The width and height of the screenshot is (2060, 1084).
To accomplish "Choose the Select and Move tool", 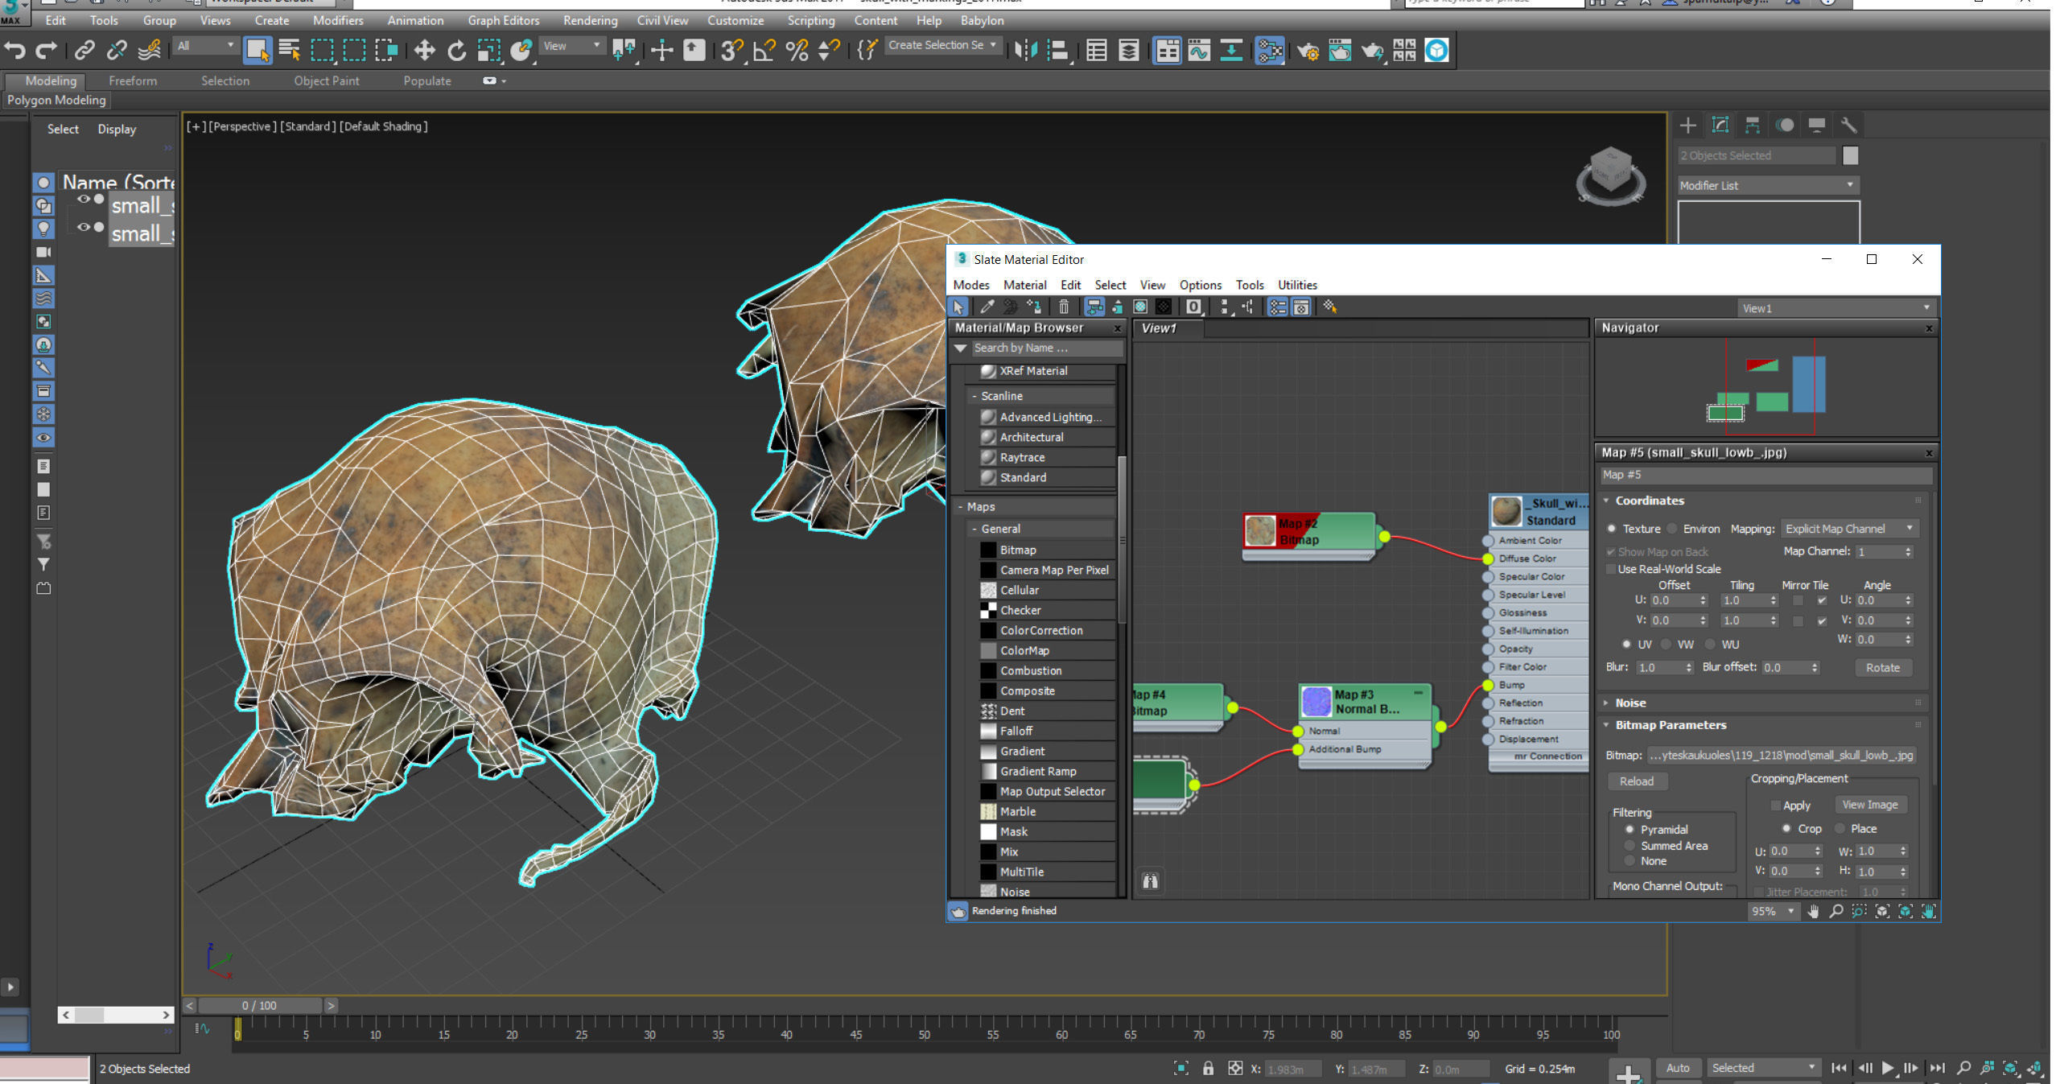I will (x=424, y=51).
